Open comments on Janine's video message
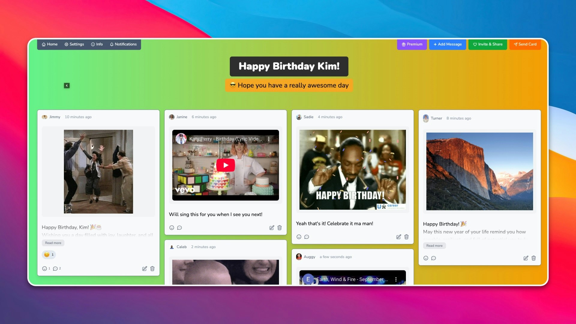This screenshot has width=576, height=324. (x=179, y=228)
